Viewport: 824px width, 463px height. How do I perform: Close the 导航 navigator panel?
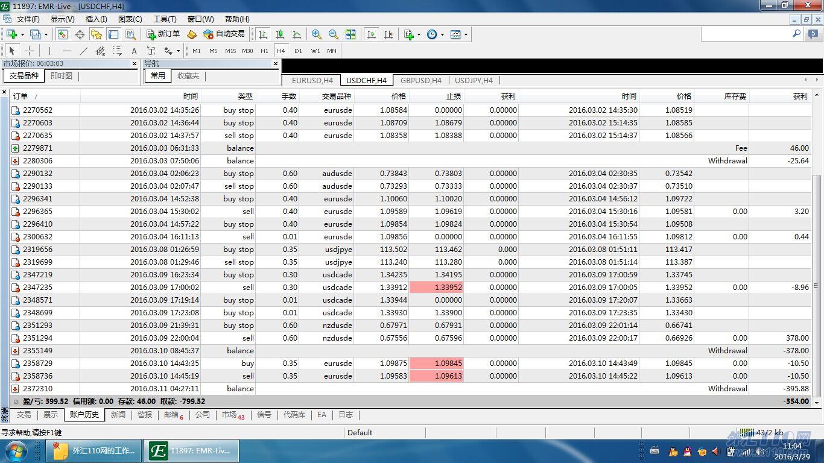pyautogui.click(x=276, y=63)
